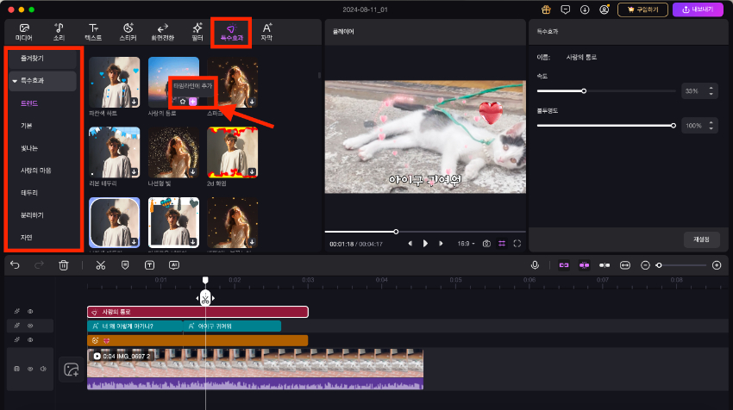Open the account profile icon

pos(605,9)
